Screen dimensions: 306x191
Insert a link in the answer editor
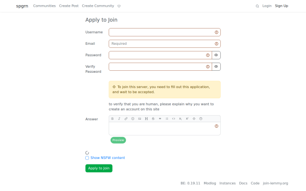pos(126,119)
